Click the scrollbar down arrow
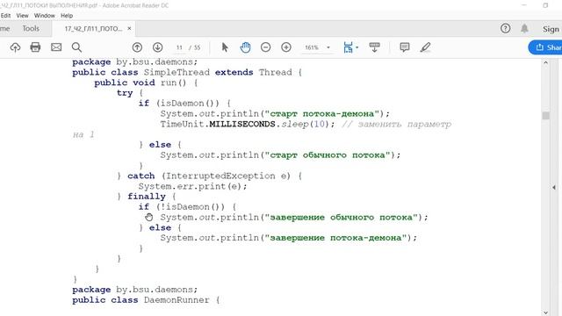The width and height of the screenshot is (562, 316). point(546,312)
